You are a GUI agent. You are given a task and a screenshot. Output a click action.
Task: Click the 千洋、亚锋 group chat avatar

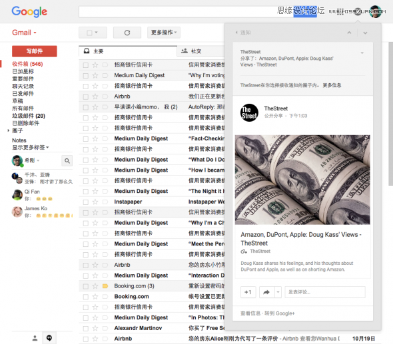pyautogui.click(x=17, y=178)
